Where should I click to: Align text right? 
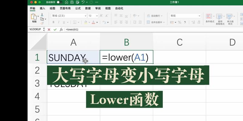(126, 22)
